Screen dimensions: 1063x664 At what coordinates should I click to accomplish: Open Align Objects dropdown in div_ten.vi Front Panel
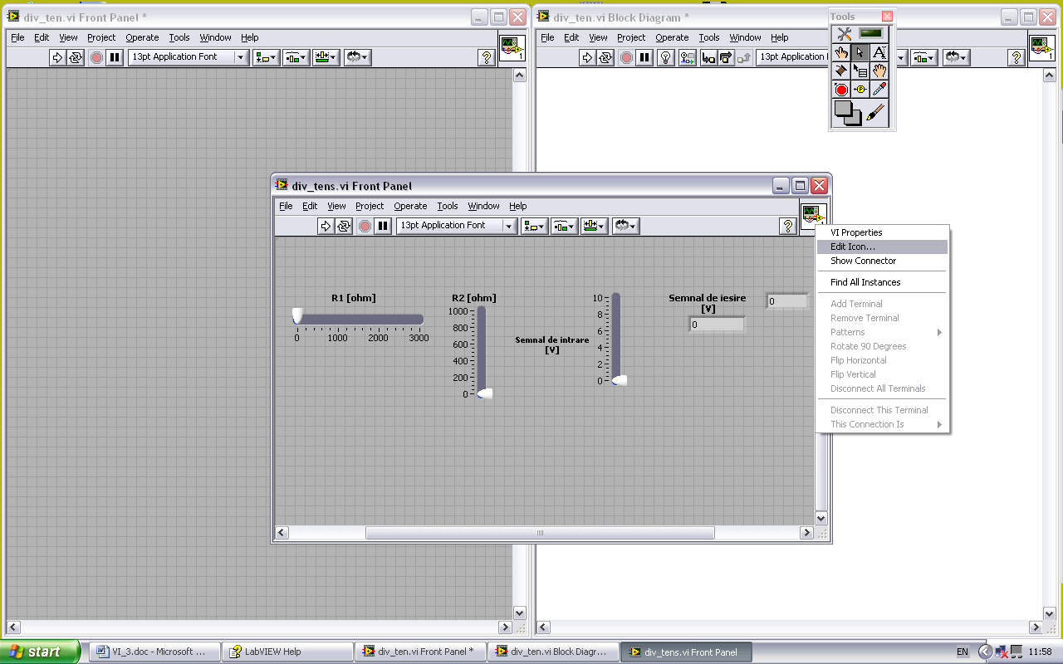(266, 57)
